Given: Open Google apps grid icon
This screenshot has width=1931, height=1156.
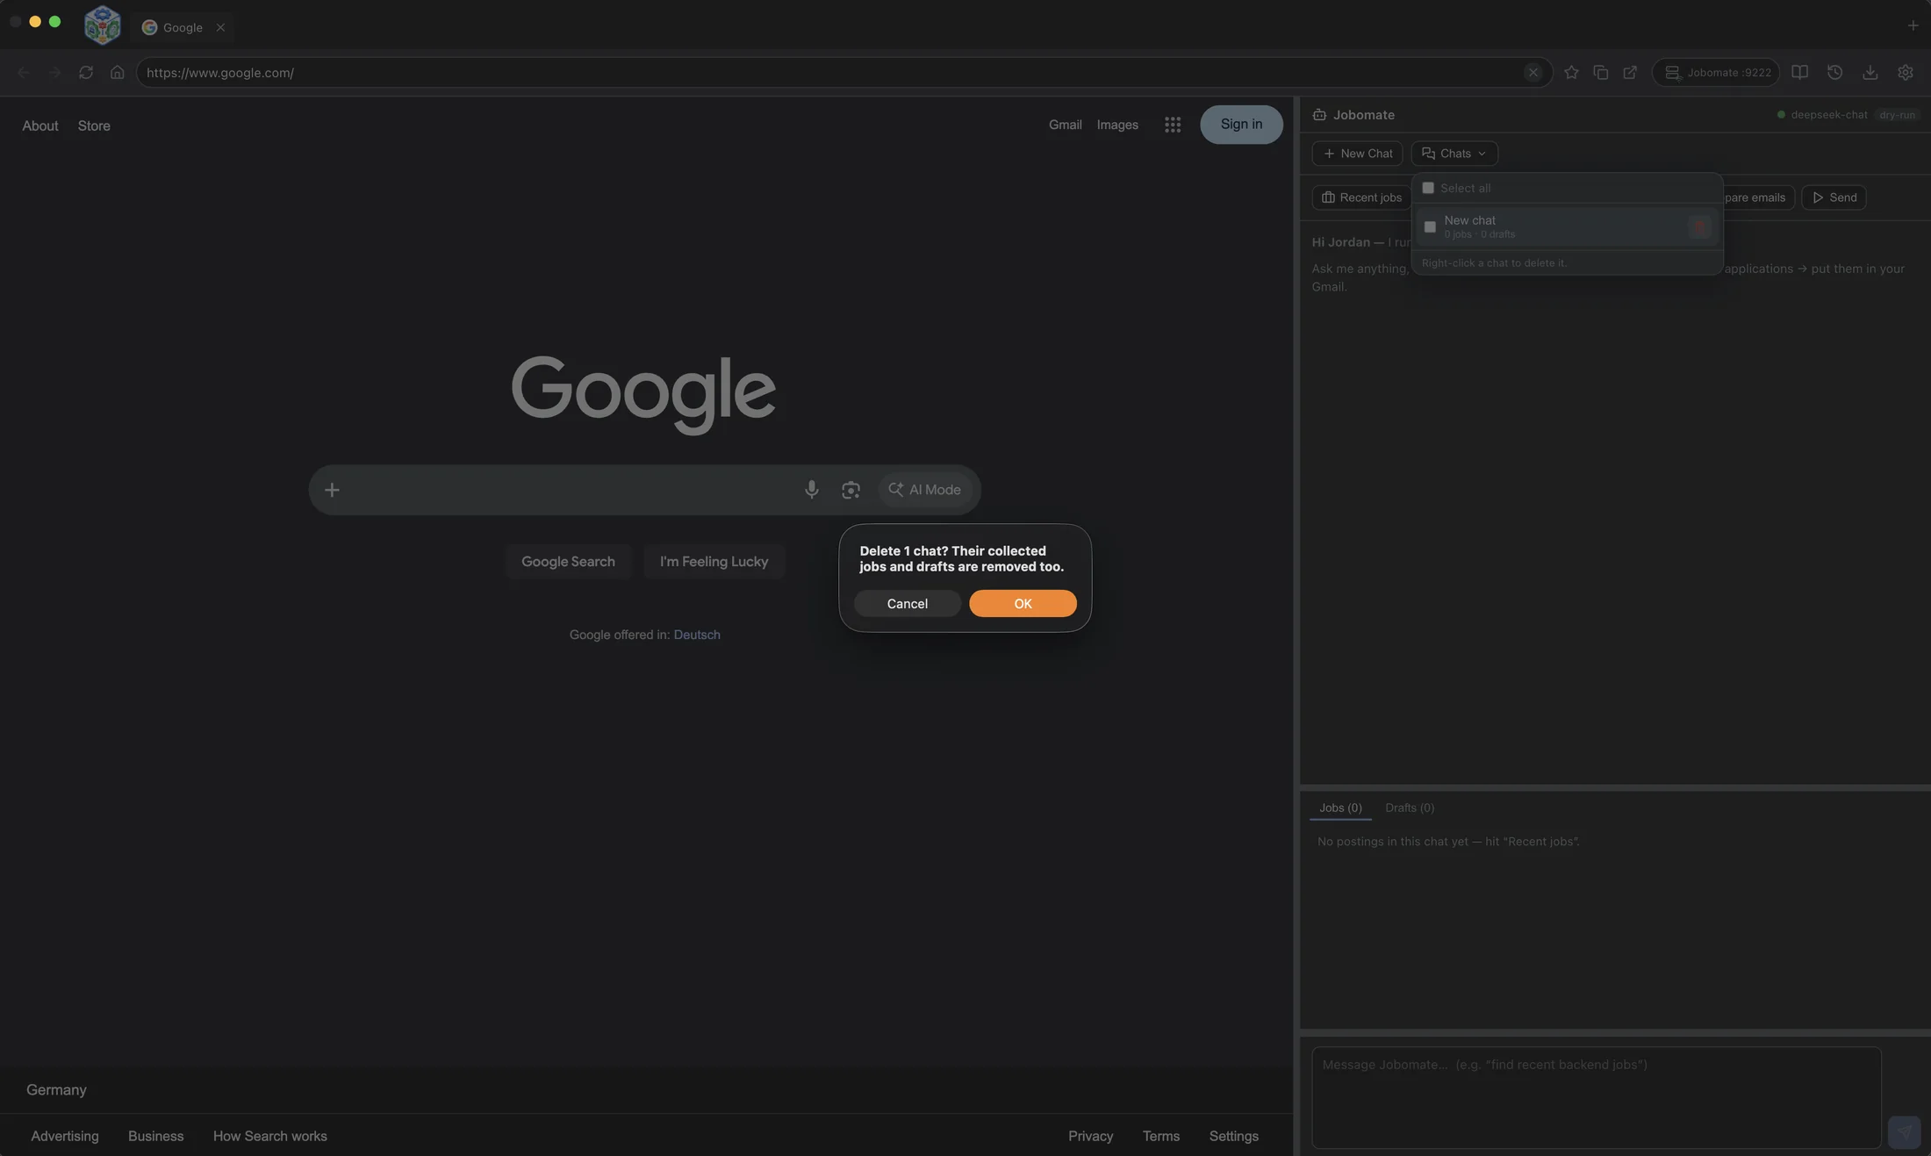Looking at the screenshot, I should pos(1173,125).
